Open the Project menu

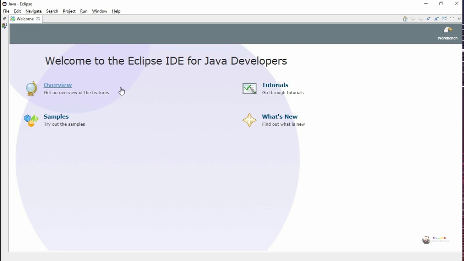[69, 11]
